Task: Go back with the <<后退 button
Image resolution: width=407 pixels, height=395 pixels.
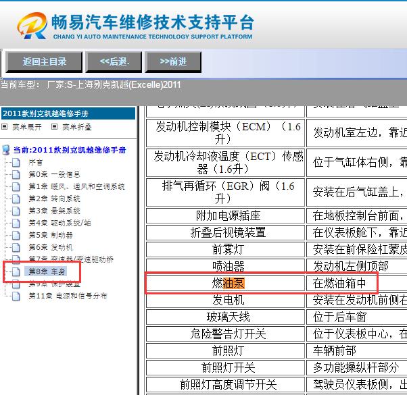Action: coord(114,61)
